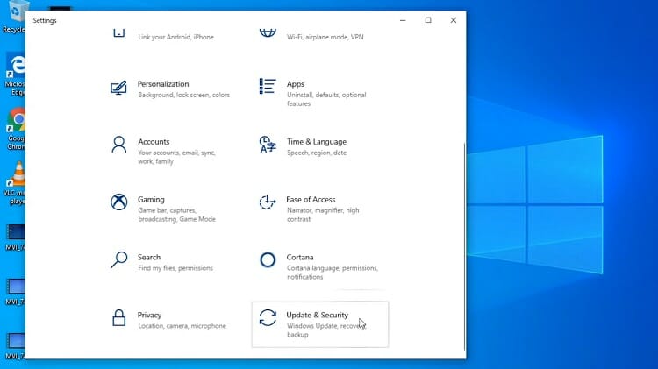Screen dimensions: 658x369
Task: Go to Gaming settings heading
Action: (x=151, y=200)
